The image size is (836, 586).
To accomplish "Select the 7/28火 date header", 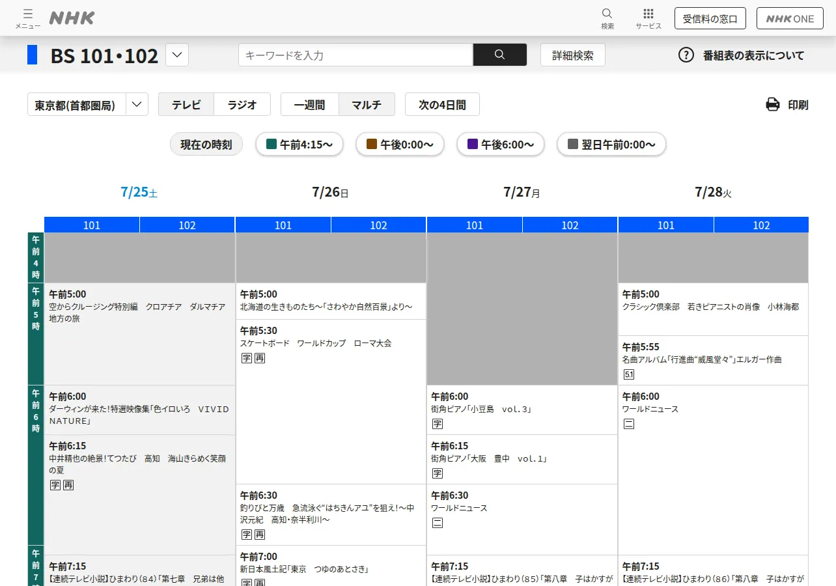I will pos(714,192).
